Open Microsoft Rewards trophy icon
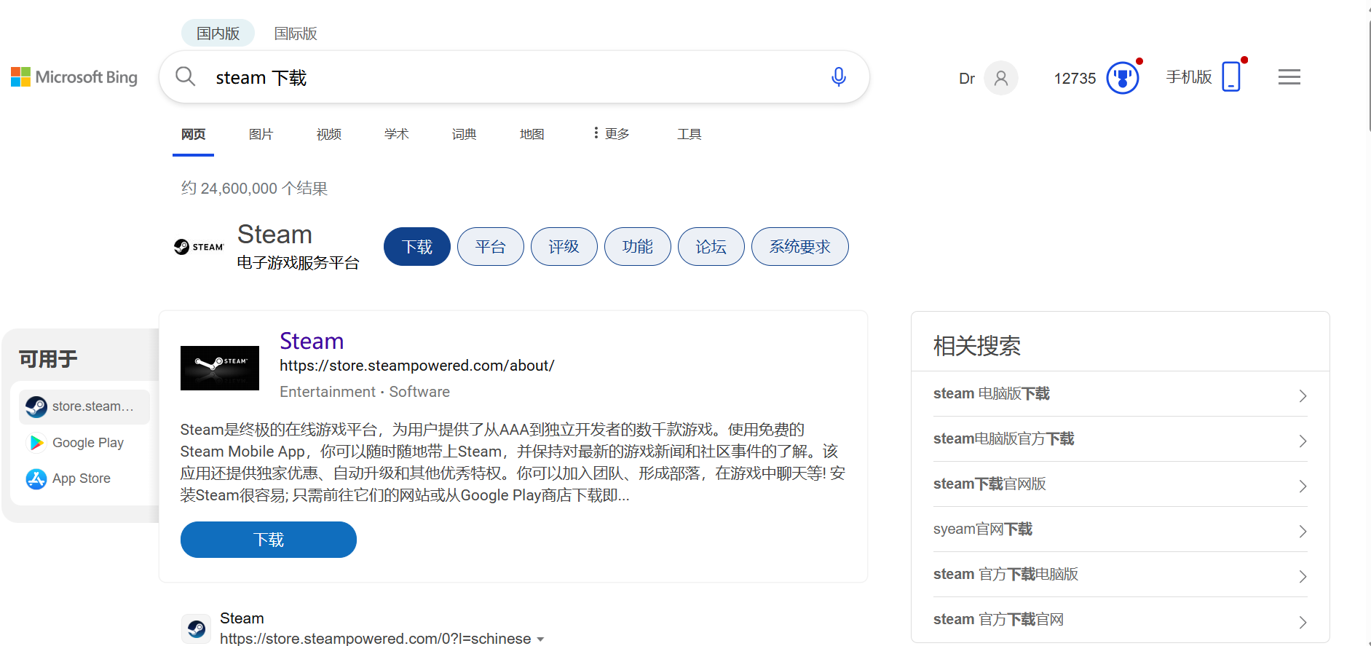This screenshot has width=1371, height=646. point(1122,78)
